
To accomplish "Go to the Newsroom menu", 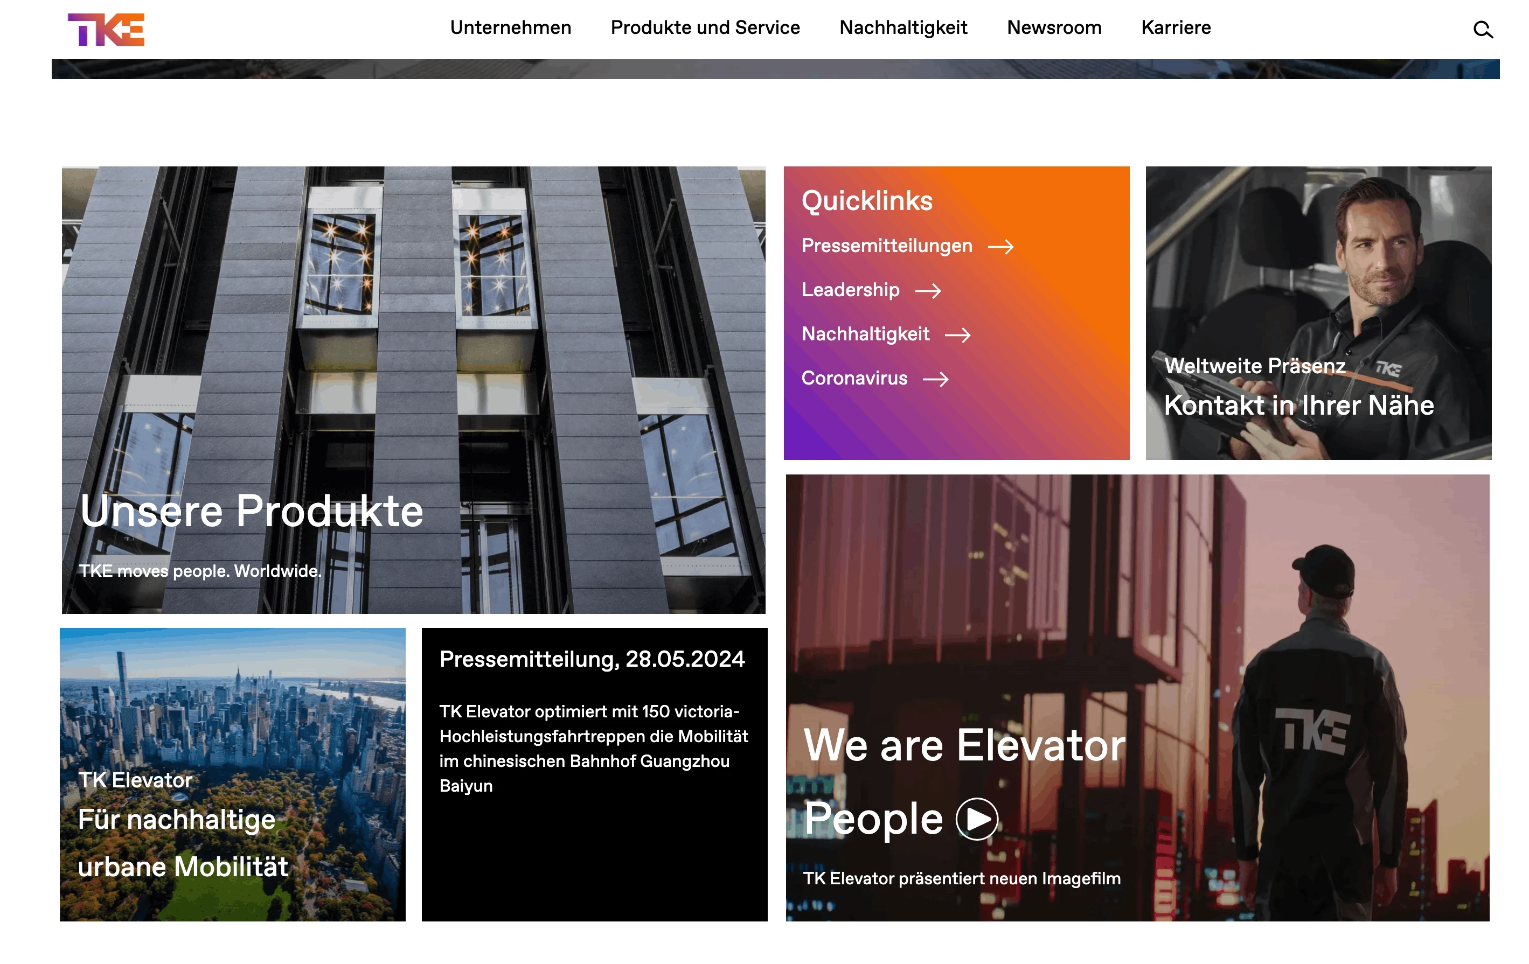I will tap(1054, 28).
